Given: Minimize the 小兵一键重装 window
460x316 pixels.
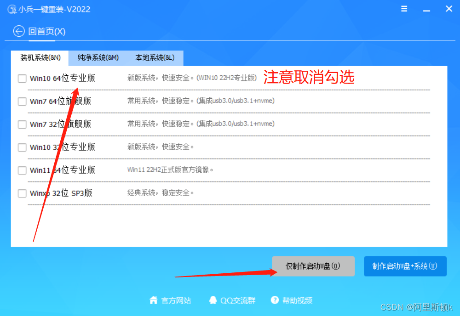Looking at the screenshot, I should [x=426, y=10].
